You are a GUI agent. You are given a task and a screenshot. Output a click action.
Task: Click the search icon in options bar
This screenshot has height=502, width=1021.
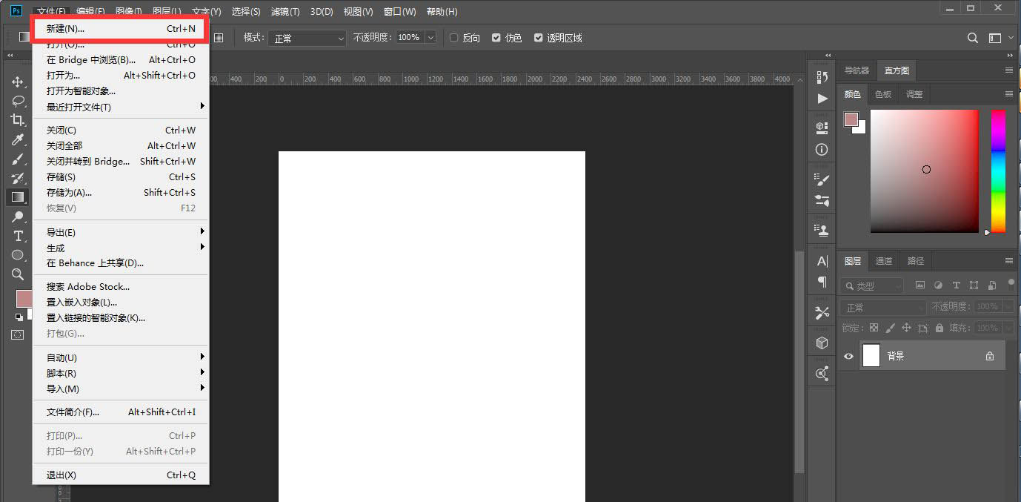[973, 38]
